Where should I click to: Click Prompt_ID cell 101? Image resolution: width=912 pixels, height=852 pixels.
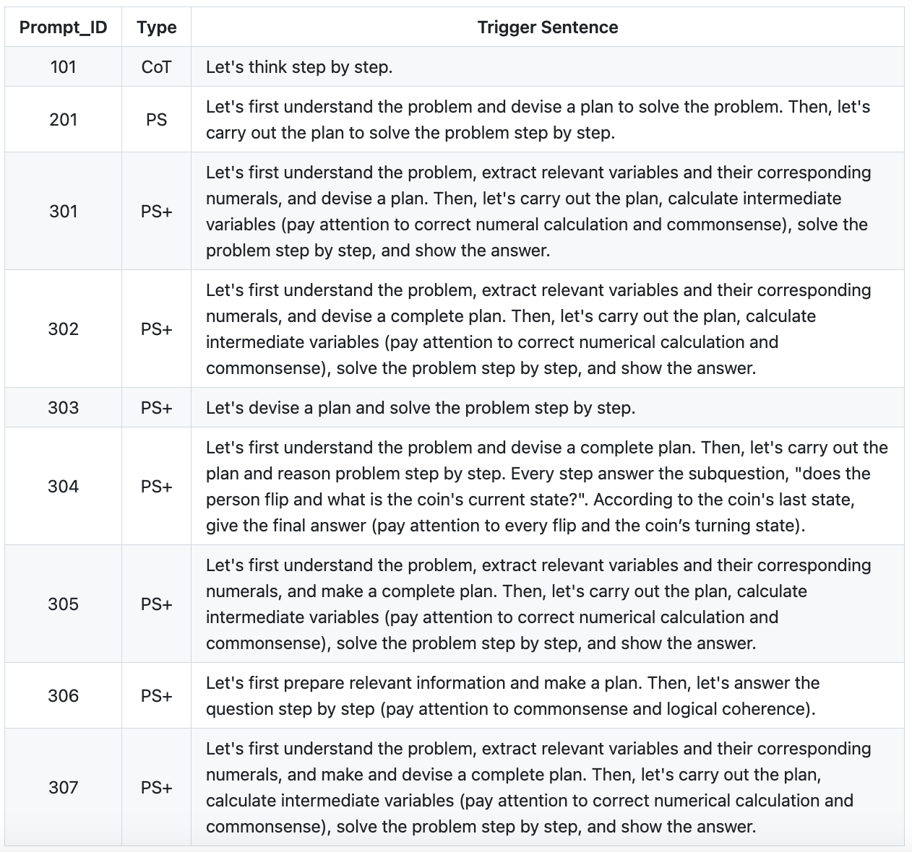63,67
